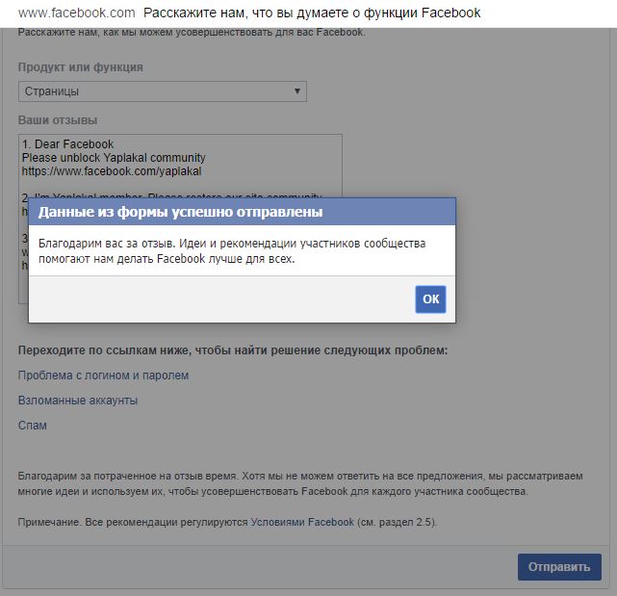Click Please unblock Yaplakal community line

pos(114,158)
